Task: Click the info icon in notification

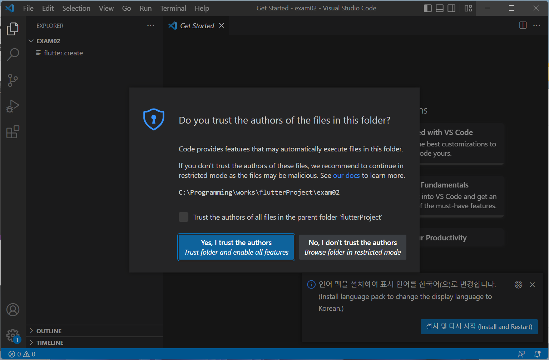Action: 311,284
